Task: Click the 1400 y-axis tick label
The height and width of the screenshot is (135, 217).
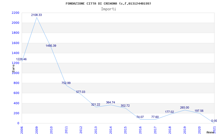Action: [15, 53]
